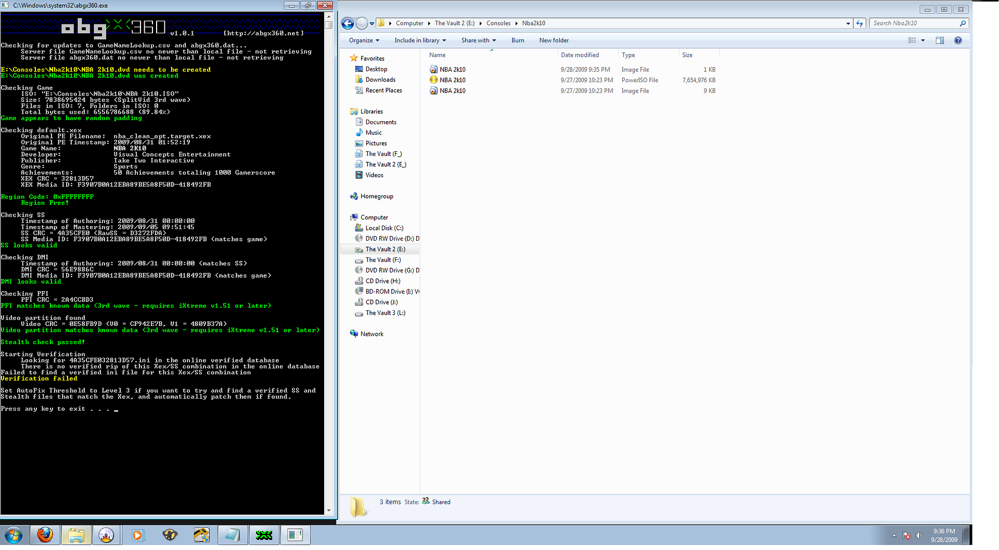999x550 pixels.
Task: Change the view with the views icon
Action: click(912, 41)
